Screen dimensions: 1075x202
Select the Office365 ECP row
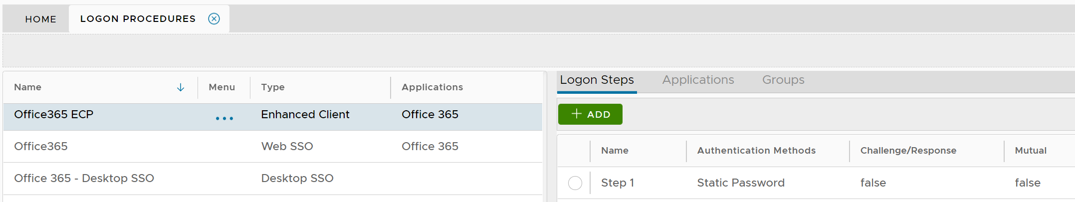coord(54,114)
